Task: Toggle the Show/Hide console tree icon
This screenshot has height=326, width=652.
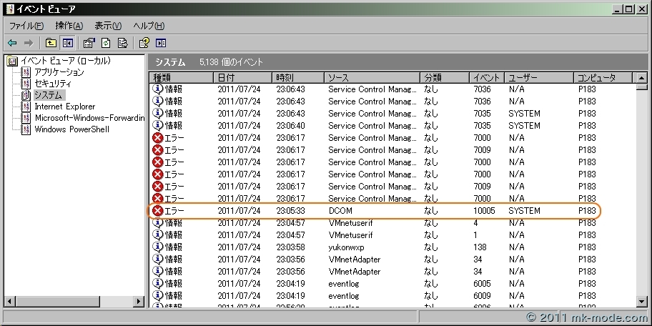Action: pos(66,43)
